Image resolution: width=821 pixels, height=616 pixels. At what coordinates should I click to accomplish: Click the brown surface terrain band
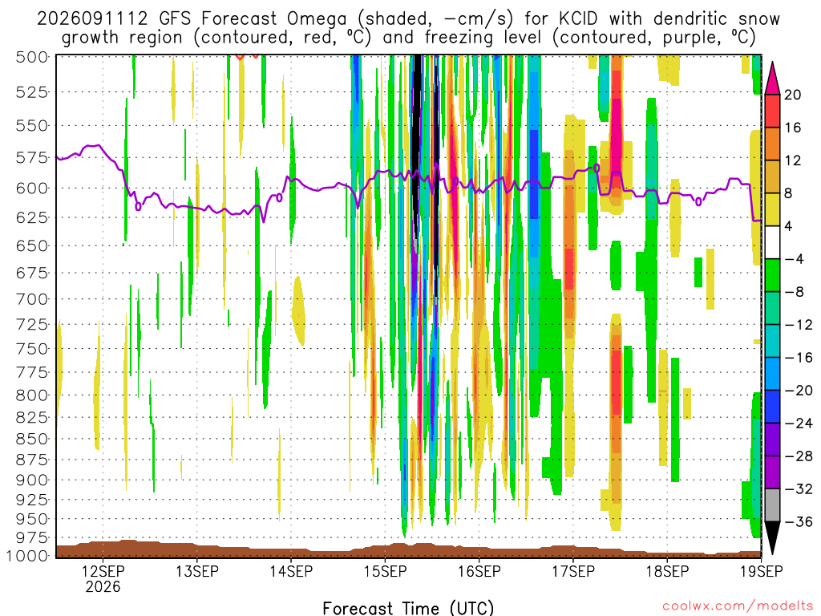tap(408, 549)
